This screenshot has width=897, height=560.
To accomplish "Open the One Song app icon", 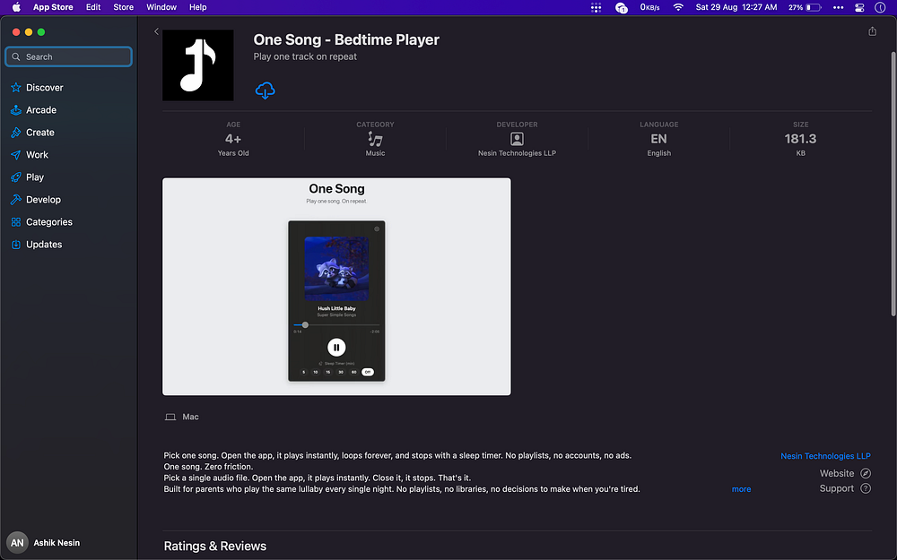I will tap(198, 65).
